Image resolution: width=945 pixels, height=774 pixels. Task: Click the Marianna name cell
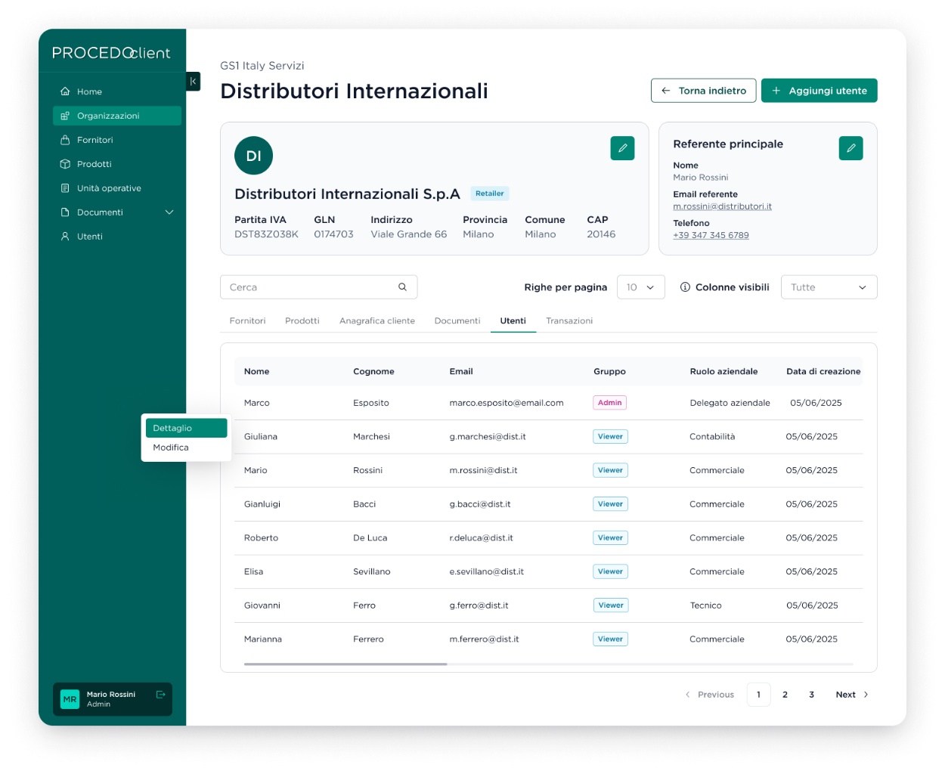tap(263, 639)
